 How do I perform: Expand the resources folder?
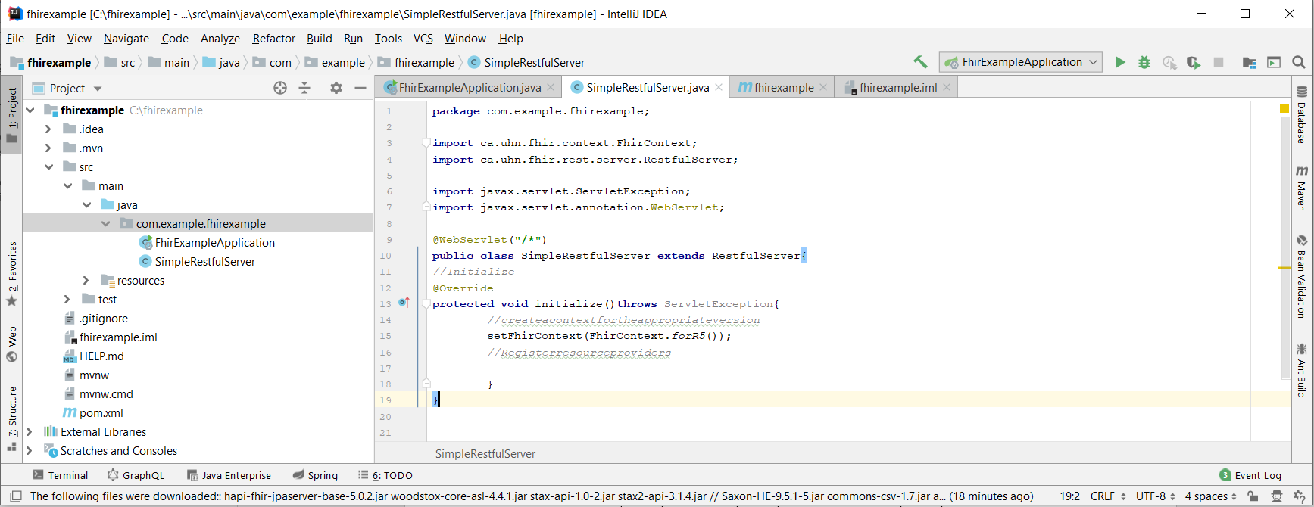(86, 281)
